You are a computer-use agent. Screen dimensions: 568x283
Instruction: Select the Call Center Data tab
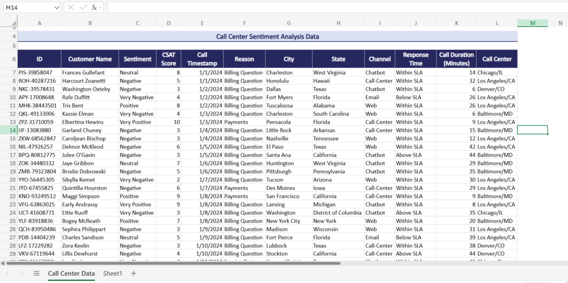point(72,274)
